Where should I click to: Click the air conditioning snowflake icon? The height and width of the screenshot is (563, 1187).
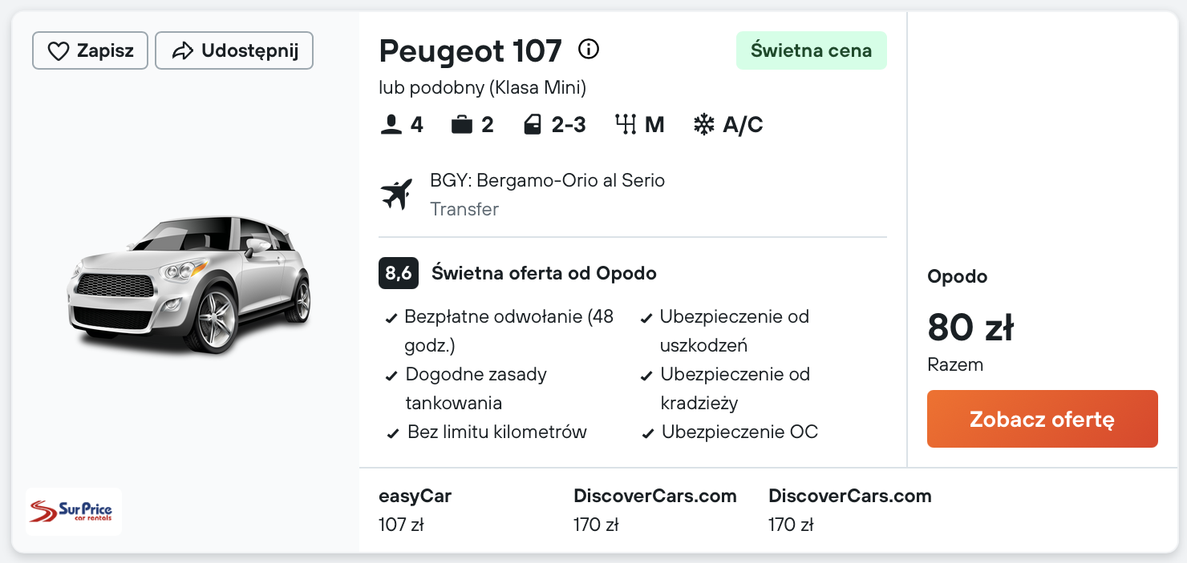(x=704, y=125)
